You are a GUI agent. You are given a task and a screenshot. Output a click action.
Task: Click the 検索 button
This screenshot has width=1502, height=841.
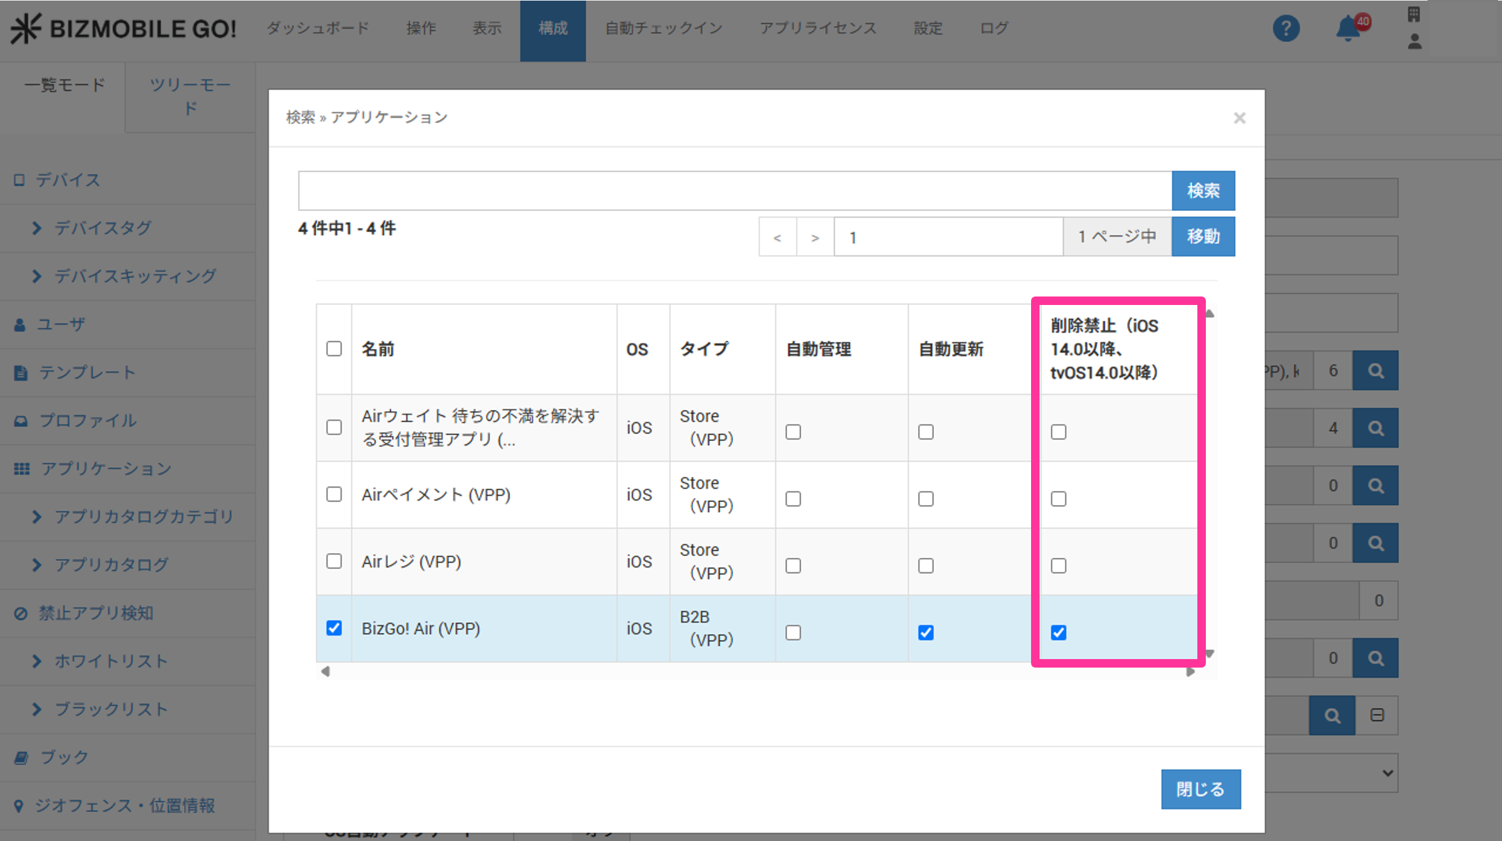(1203, 190)
